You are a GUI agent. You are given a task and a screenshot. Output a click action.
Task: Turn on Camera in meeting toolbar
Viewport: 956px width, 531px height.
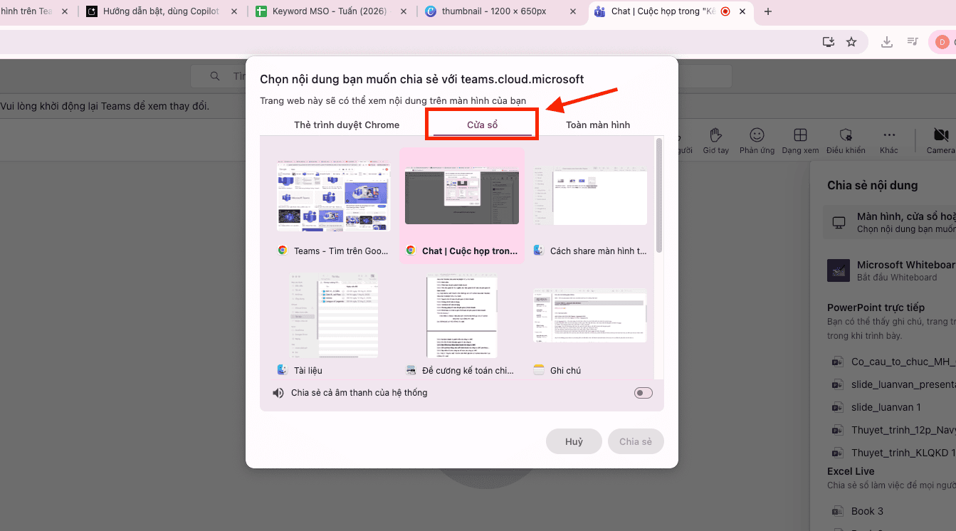tap(941, 135)
